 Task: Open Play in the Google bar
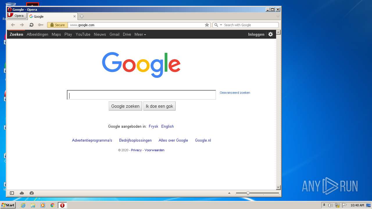click(68, 34)
